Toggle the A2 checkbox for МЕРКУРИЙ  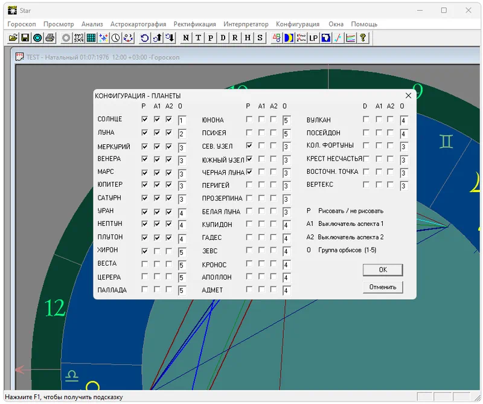tap(169, 146)
